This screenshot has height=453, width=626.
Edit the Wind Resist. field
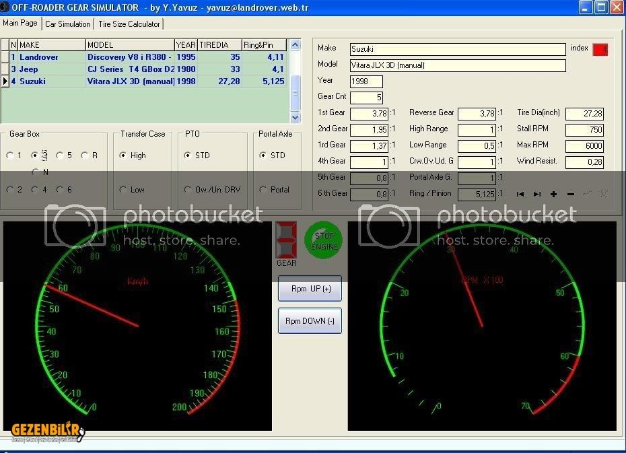click(584, 162)
